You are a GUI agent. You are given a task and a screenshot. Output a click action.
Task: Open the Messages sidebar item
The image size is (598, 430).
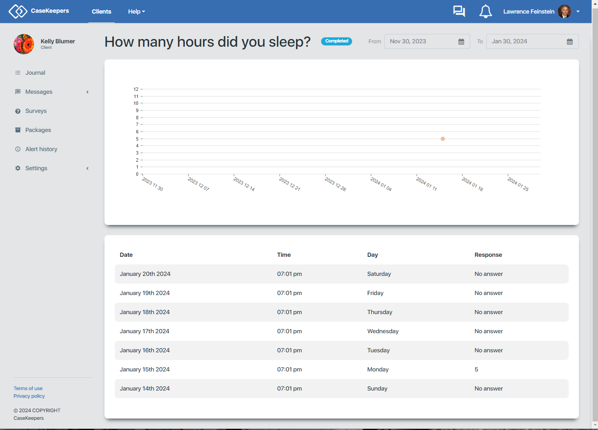tap(39, 92)
